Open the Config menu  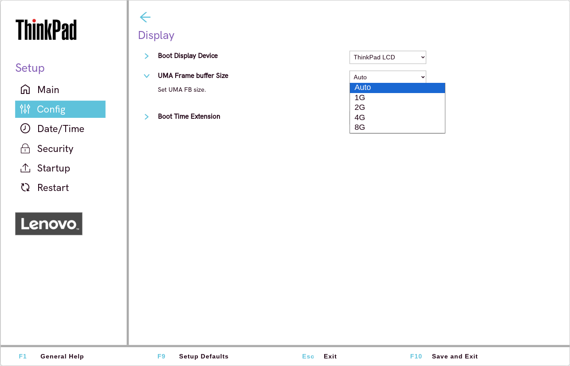click(x=60, y=109)
